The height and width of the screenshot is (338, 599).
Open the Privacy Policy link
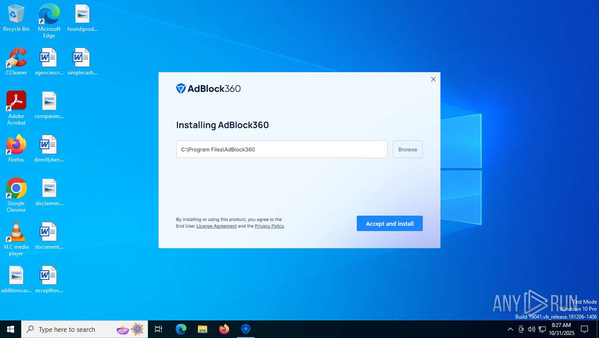[269, 226]
